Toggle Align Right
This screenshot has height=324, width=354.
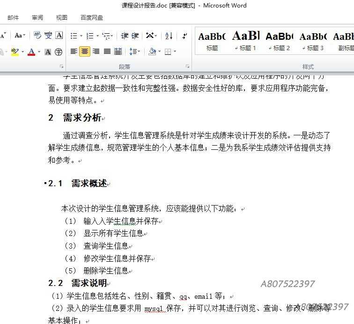point(96,52)
